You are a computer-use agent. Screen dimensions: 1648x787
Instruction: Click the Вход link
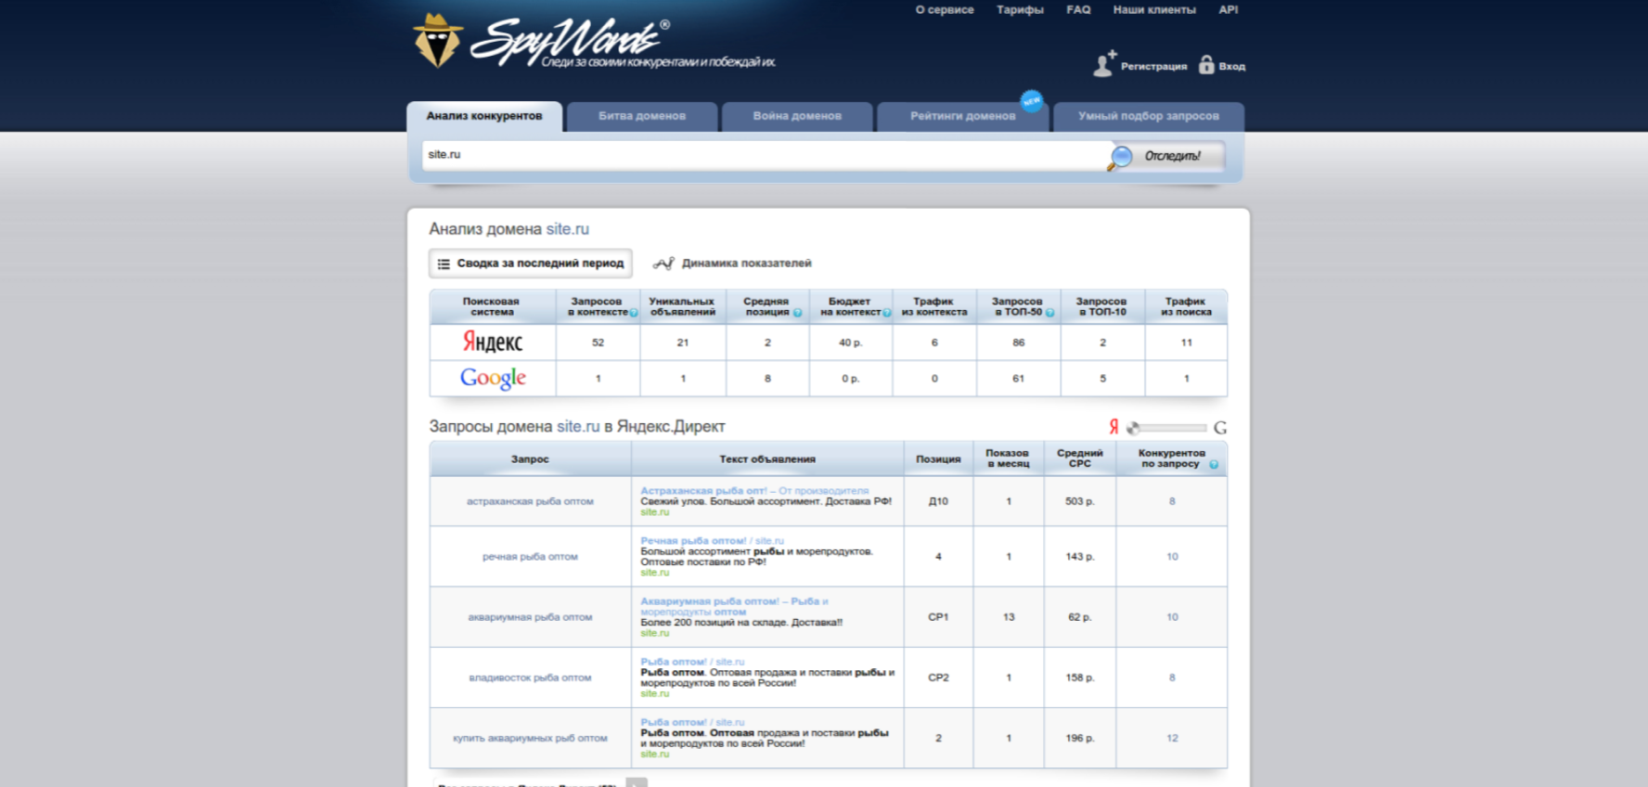point(1232,67)
